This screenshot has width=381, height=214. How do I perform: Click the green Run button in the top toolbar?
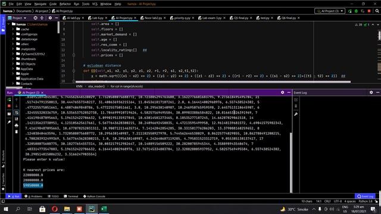pos(350,11)
